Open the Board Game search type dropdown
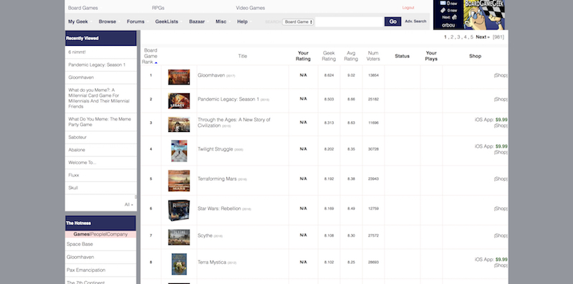The image size is (573, 284). (298, 22)
